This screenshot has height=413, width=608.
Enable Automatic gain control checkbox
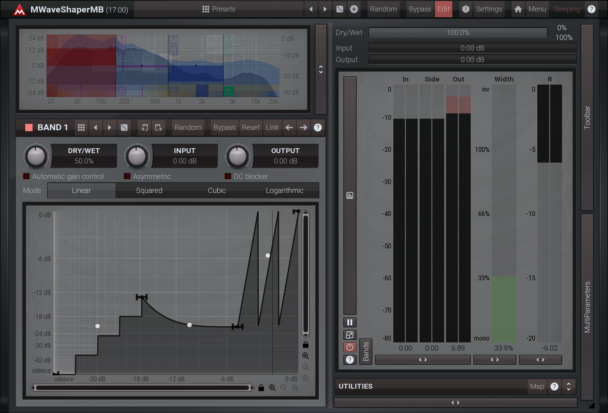click(26, 176)
